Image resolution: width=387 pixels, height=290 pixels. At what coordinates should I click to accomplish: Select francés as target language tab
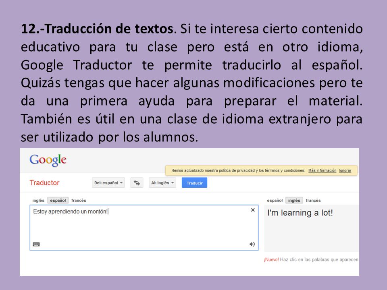tap(313, 200)
